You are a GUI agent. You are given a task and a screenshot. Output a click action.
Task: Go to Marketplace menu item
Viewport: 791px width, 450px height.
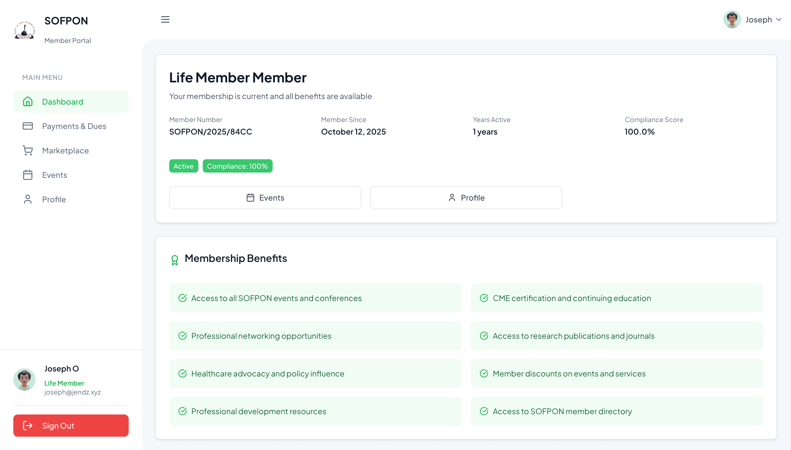click(71, 150)
